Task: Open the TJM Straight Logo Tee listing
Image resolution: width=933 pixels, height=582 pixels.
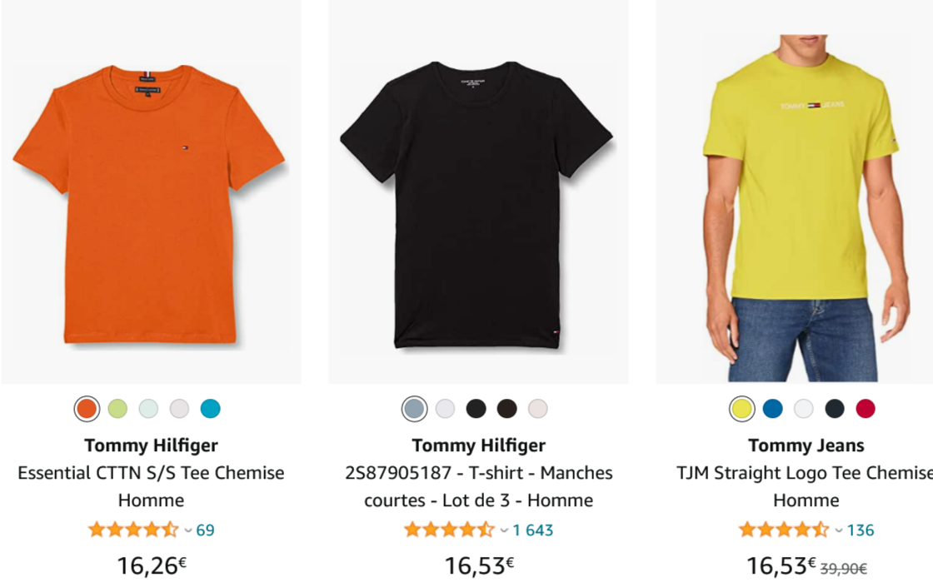Action: pyautogui.click(x=806, y=486)
